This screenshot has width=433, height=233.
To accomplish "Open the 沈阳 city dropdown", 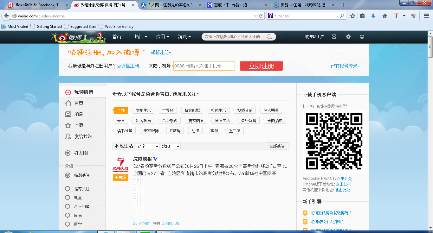I will [x=171, y=146].
